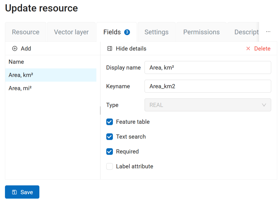Switch to the Resource tab
This screenshot has height=202, width=280.
pos(26,32)
